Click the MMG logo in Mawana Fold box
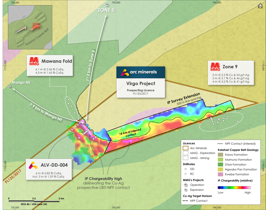Image resolution: width=266 pixels, height=210 pixels. pyautogui.click(x=34, y=61)
